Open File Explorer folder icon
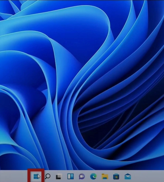The height and width of the screenshot is (182, 164). click(105, 176)
